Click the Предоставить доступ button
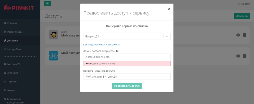Image resolution: width=254 pixels, height=104 pixels. tap(127, 86)
